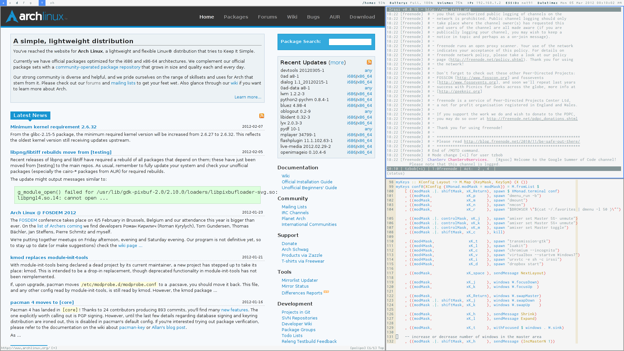Viewport: 624px width, 351px height.
Task: Open the Forums navigation item
Action: click(x=267, y=17)
